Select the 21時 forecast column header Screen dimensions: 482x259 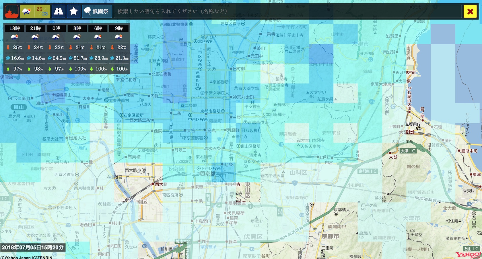point(35,28)
